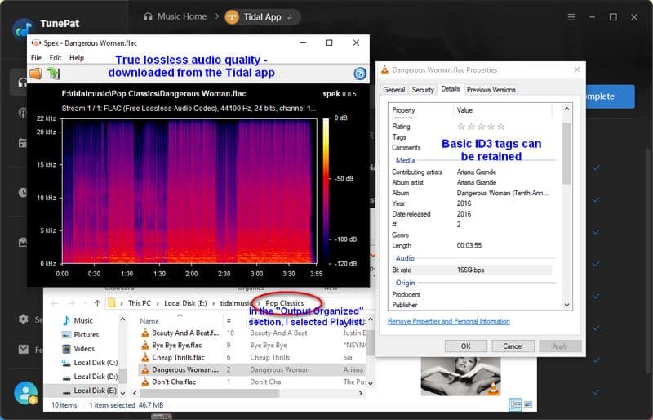This screenshot has width=653, height=420.
Task: Open file with Spek folder icon
Action: point(36,74)
